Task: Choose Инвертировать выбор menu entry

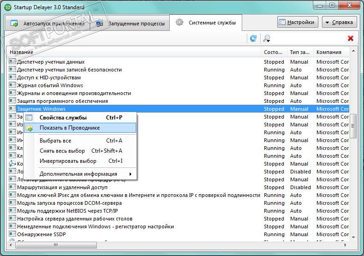Action: click(x=80, y=161)
